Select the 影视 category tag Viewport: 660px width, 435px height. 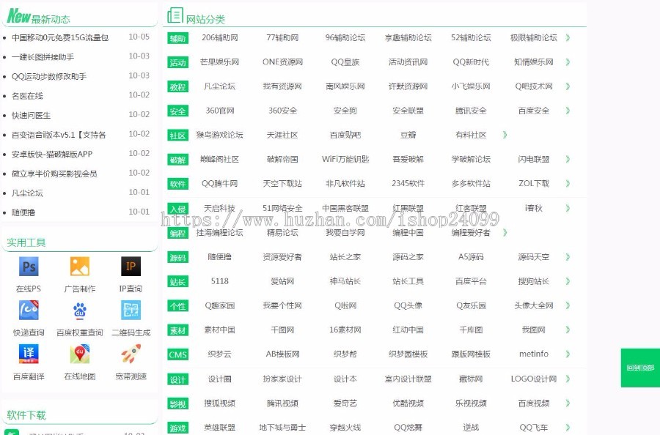[177, 404]
